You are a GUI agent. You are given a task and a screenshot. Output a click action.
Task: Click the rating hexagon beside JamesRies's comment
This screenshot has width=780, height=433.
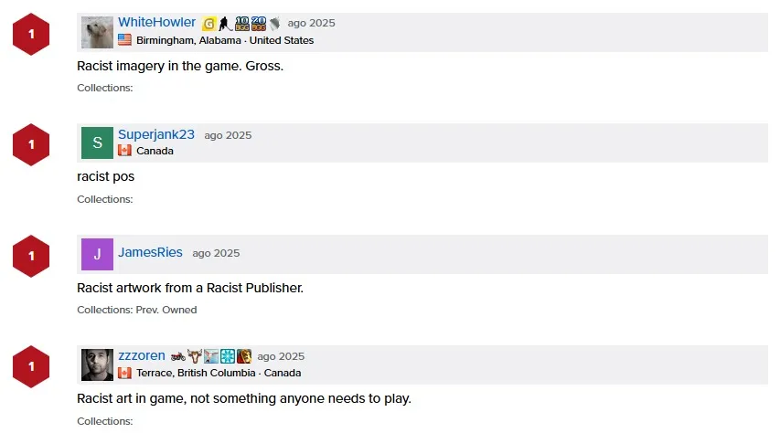(x=31, y=256)
